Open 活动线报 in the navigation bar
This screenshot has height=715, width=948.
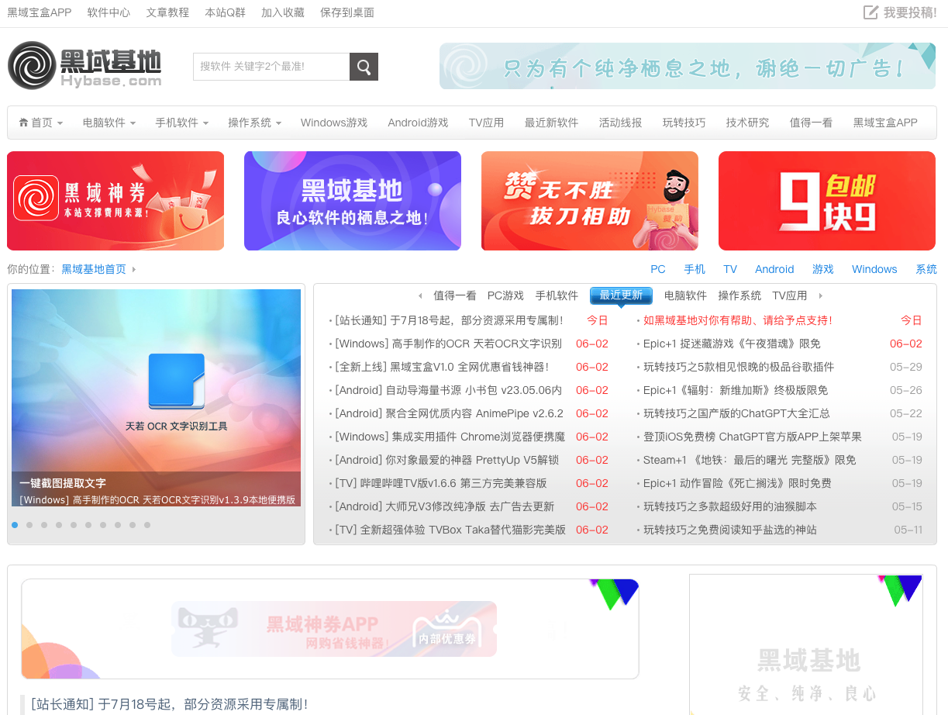621,123
